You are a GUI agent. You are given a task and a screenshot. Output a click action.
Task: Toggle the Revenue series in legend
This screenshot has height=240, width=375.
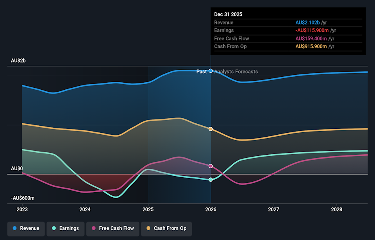[x=26, y=228]
